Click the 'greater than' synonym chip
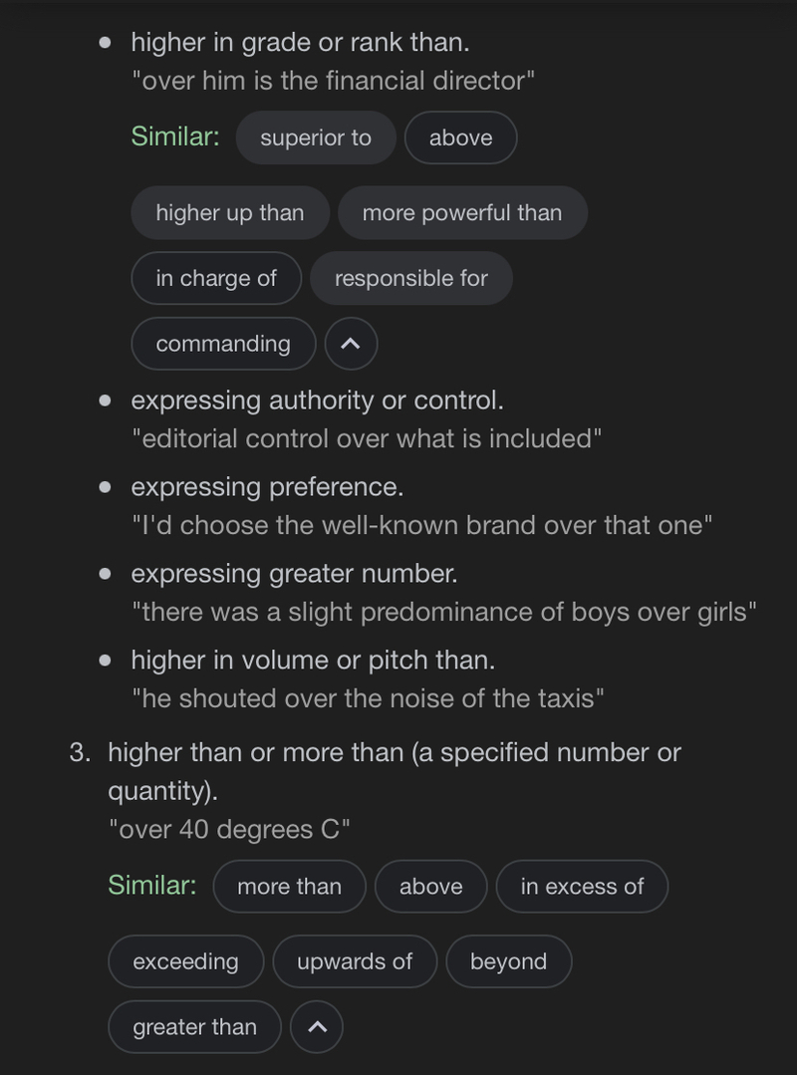The image size is (797, 1075). coord(194,1026)
